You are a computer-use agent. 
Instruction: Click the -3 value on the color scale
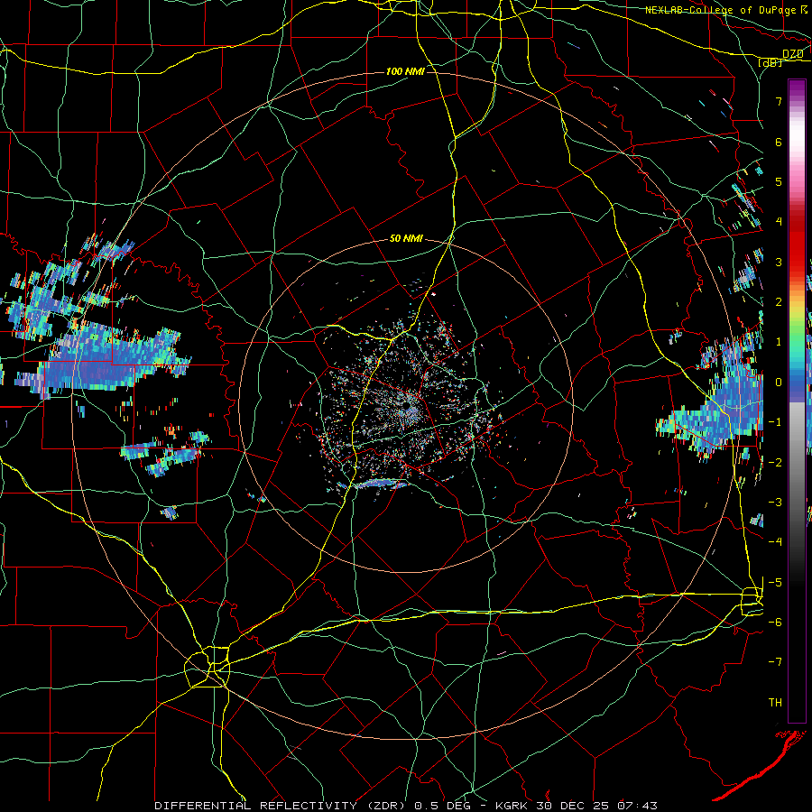[775, 503]
